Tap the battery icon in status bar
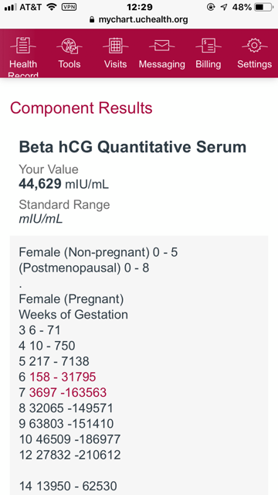 pos(263,7)
